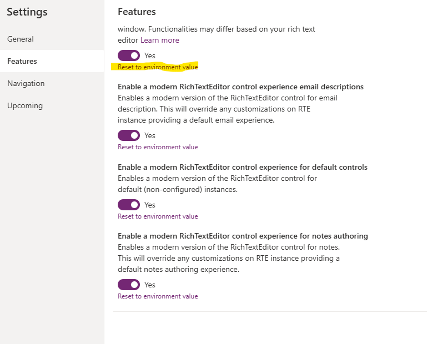
Task: Disable modern RichTextEditor for notes authoring toggle
Action: [x=129, y=285]
